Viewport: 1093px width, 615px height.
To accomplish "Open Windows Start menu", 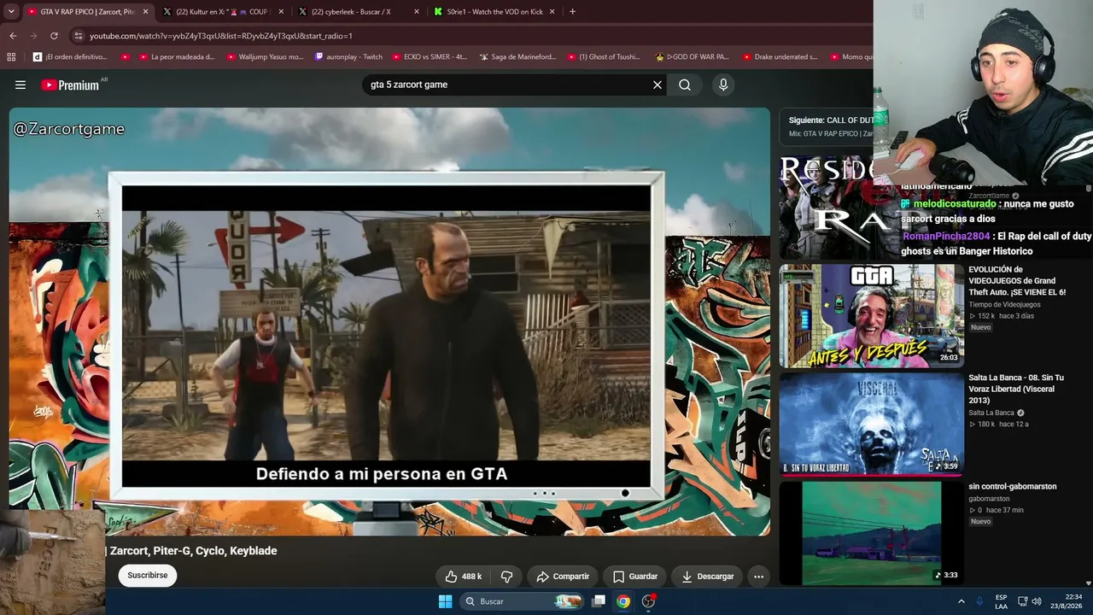I will 445,601.
